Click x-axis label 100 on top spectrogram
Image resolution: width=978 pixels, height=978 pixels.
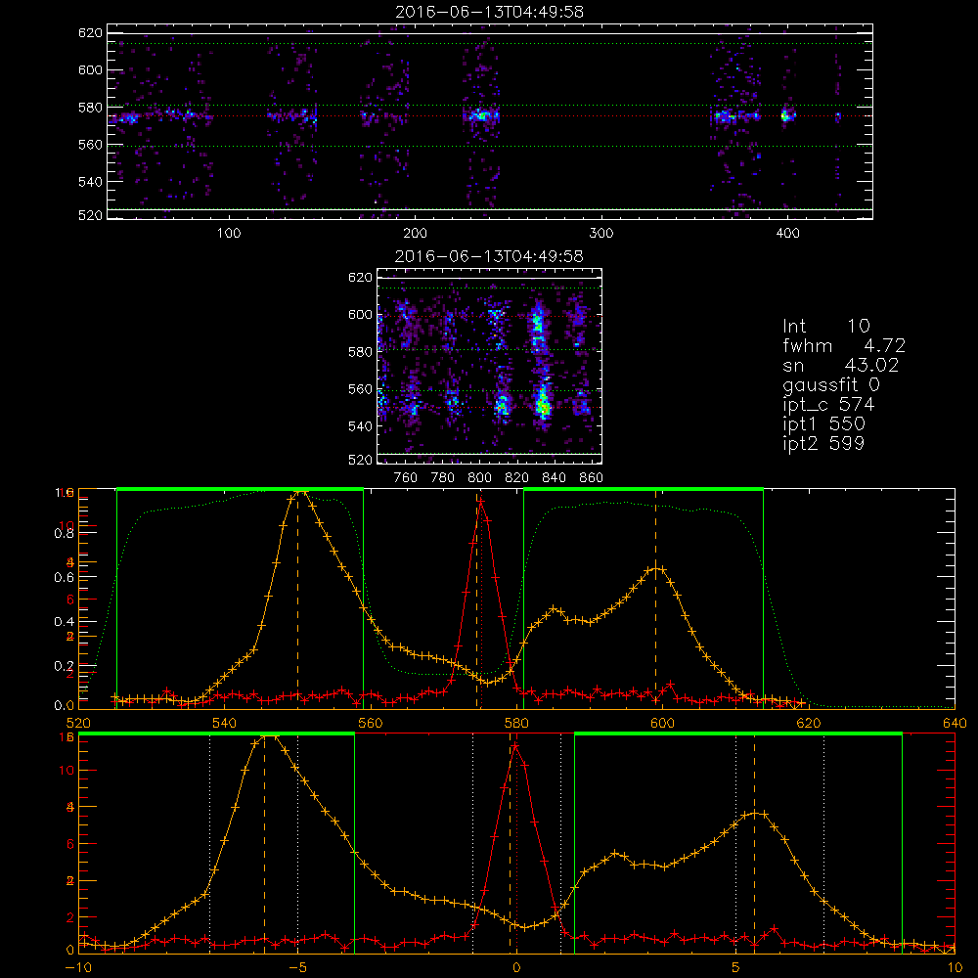229,234
